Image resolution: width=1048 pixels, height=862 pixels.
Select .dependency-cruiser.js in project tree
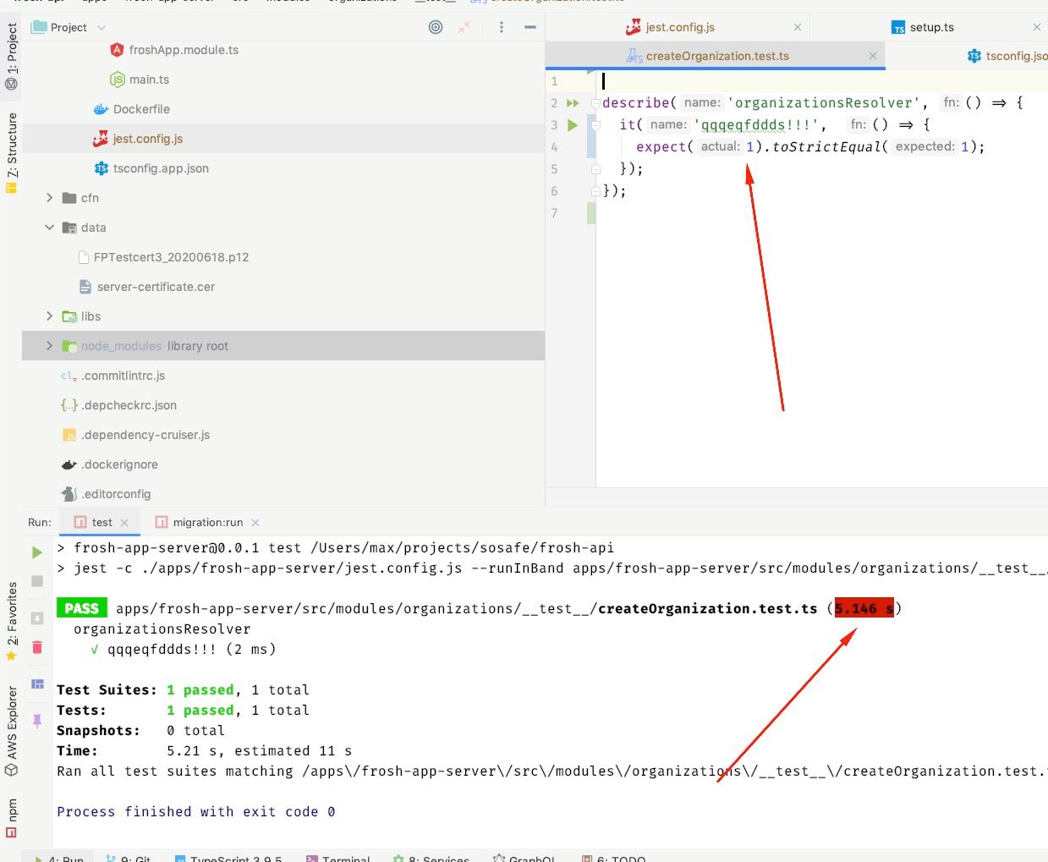[x=136, y=435]
